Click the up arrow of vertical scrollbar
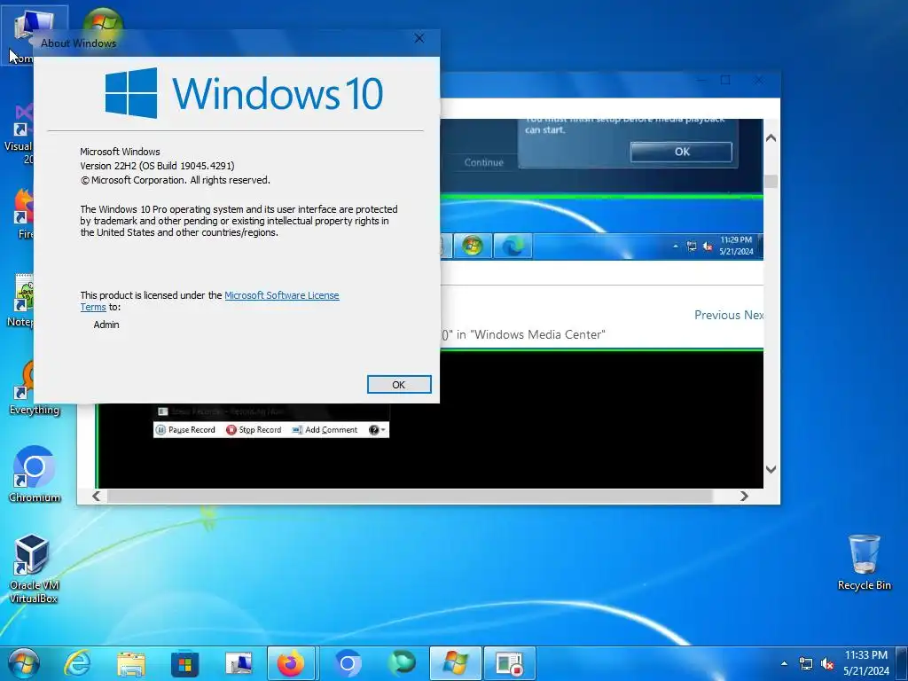The height and width of the screenshot is (681, 908). tap(771, 137)
